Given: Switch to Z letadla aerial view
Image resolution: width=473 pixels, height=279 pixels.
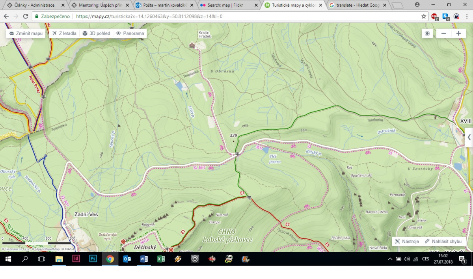Looking at the screenshot, I should point(64,33).
